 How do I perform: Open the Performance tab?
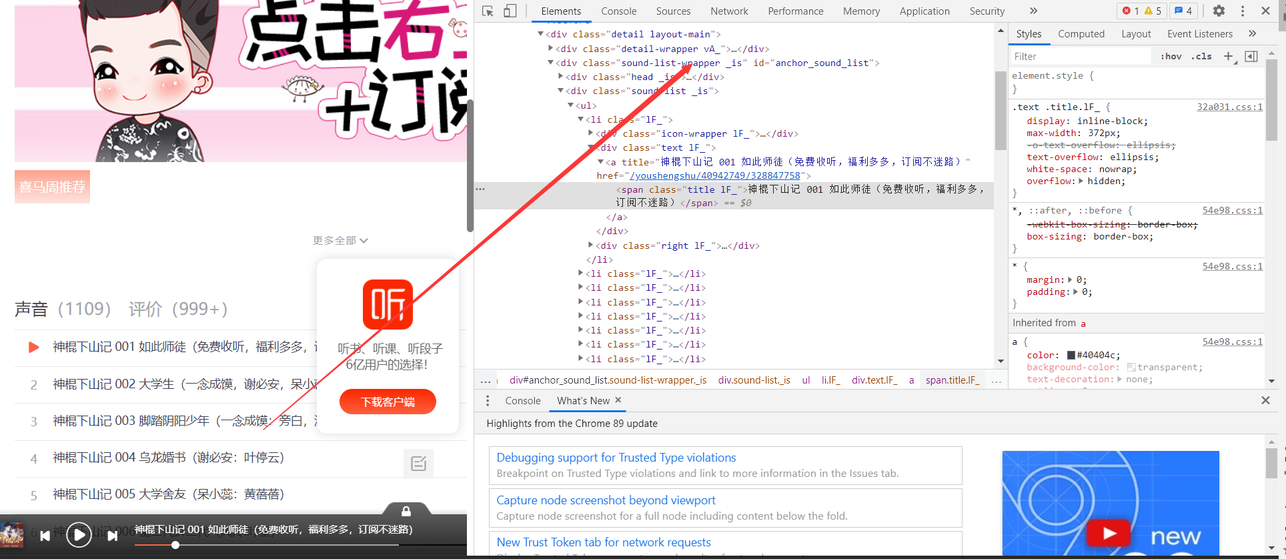(796, 11)
